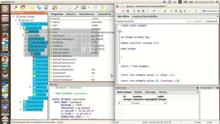Switch to the Graphical Query Builder tab
The image size is (220, 124).
[145, 16]
